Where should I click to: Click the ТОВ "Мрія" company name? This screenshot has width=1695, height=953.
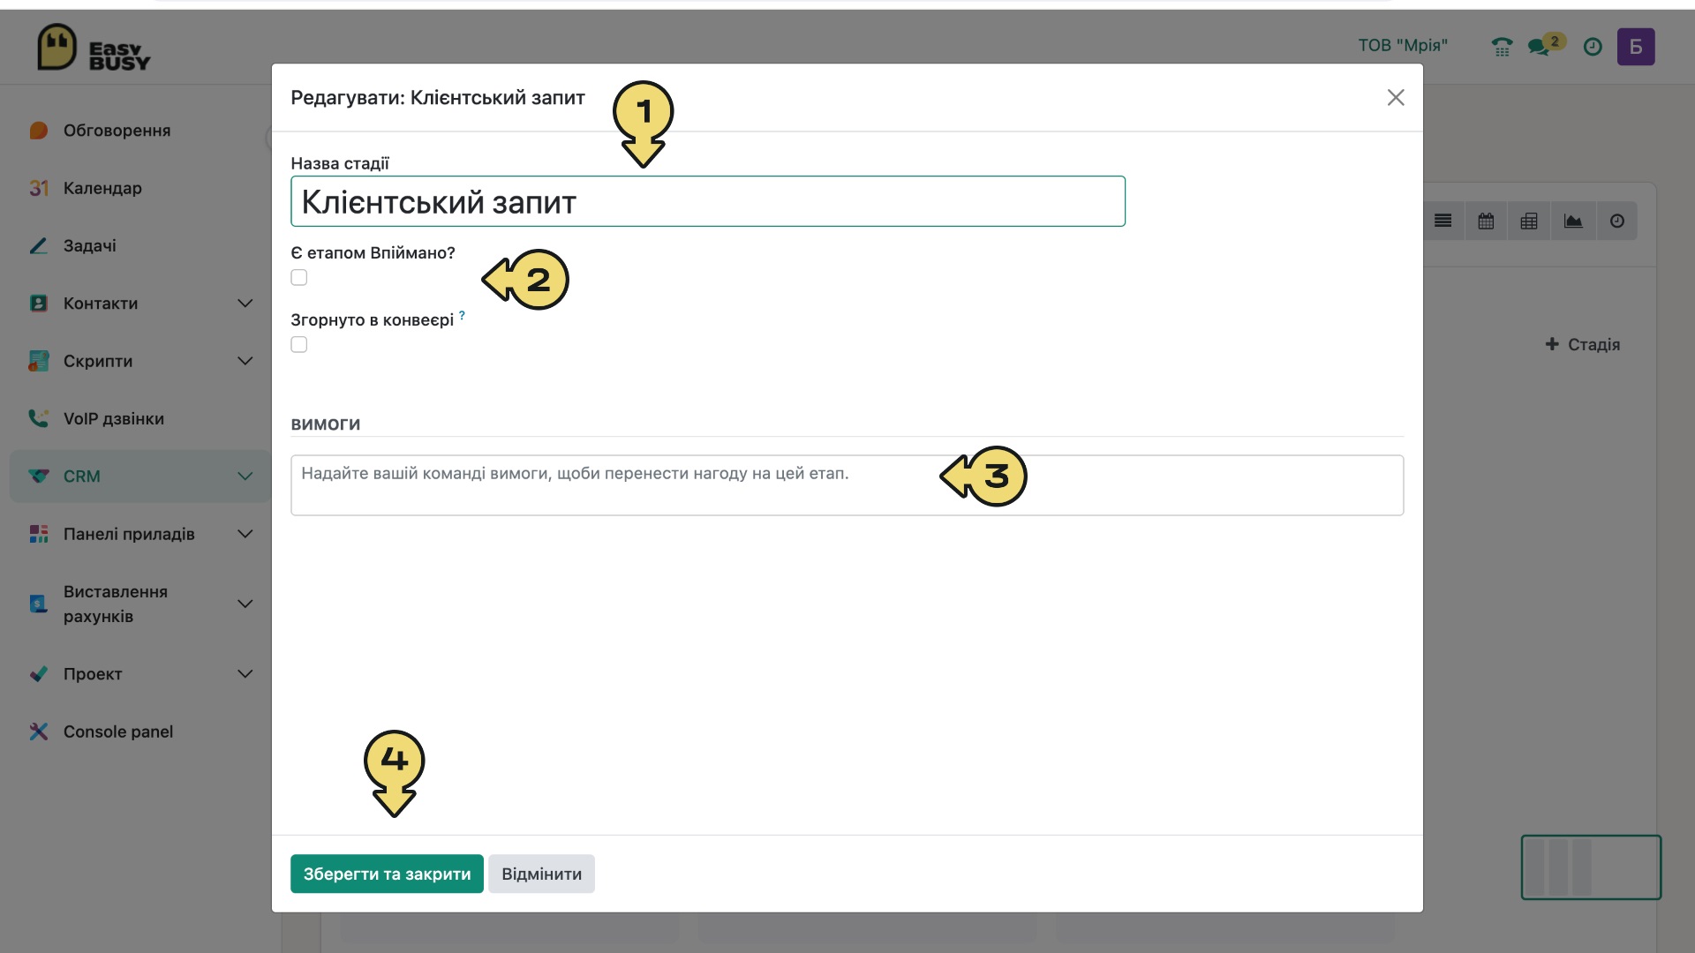tap(1403, 45)
